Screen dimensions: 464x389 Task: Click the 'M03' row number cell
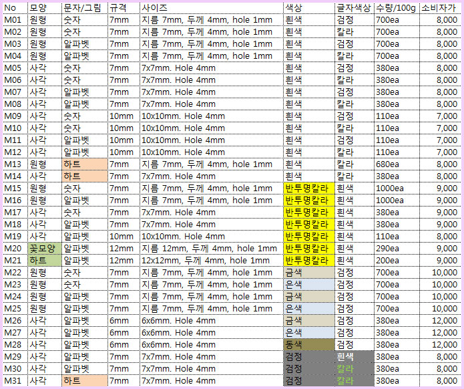(x=15, y=44)
